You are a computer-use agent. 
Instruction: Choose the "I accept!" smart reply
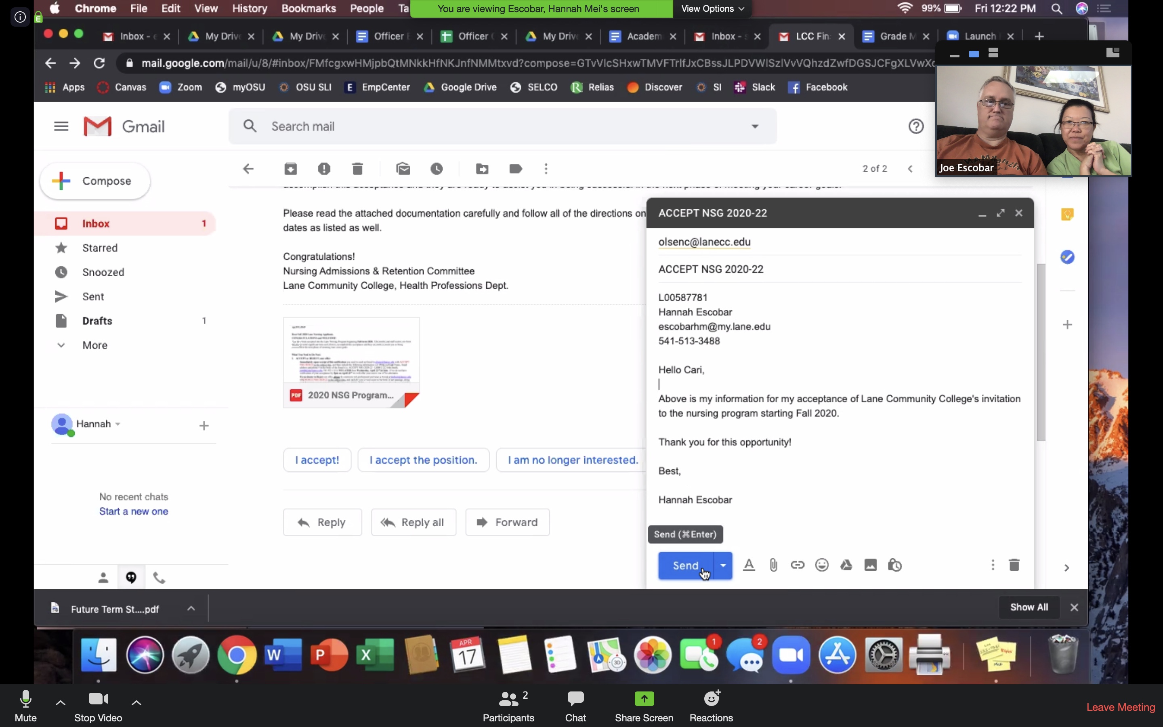(x=317, y=460)
